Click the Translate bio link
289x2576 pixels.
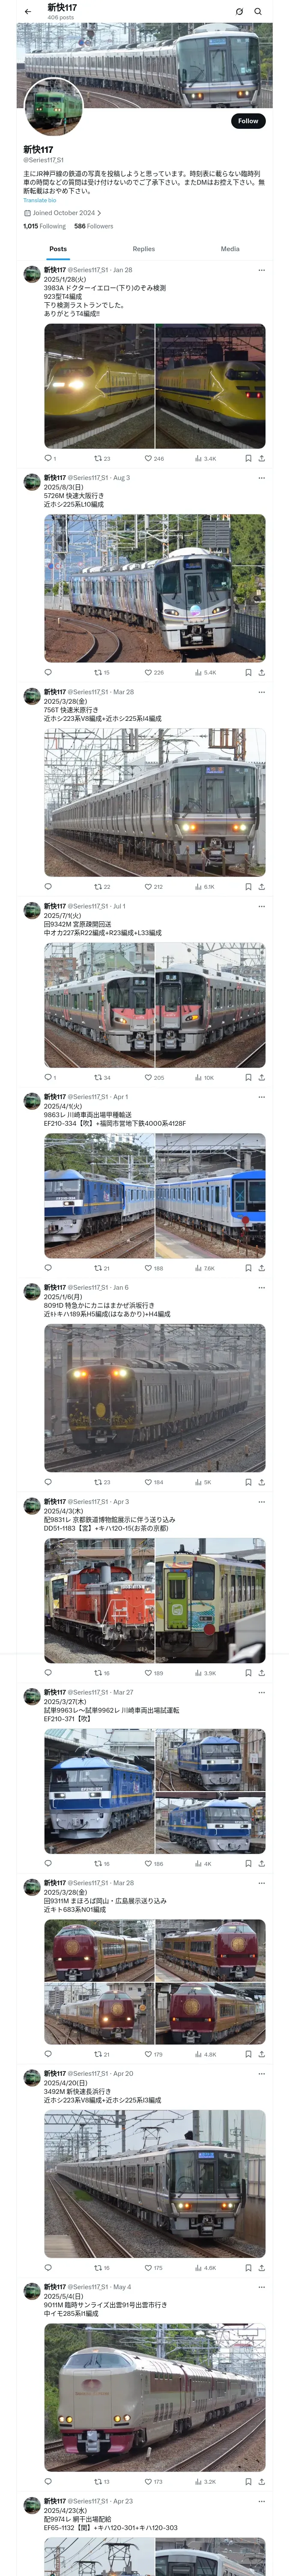tap(40, 200)
